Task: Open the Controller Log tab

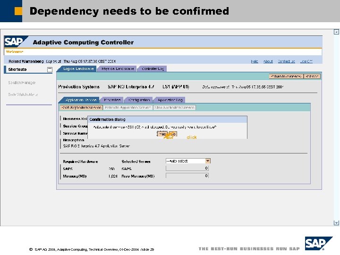Action: pyautogui.click(x=153, y=69)
